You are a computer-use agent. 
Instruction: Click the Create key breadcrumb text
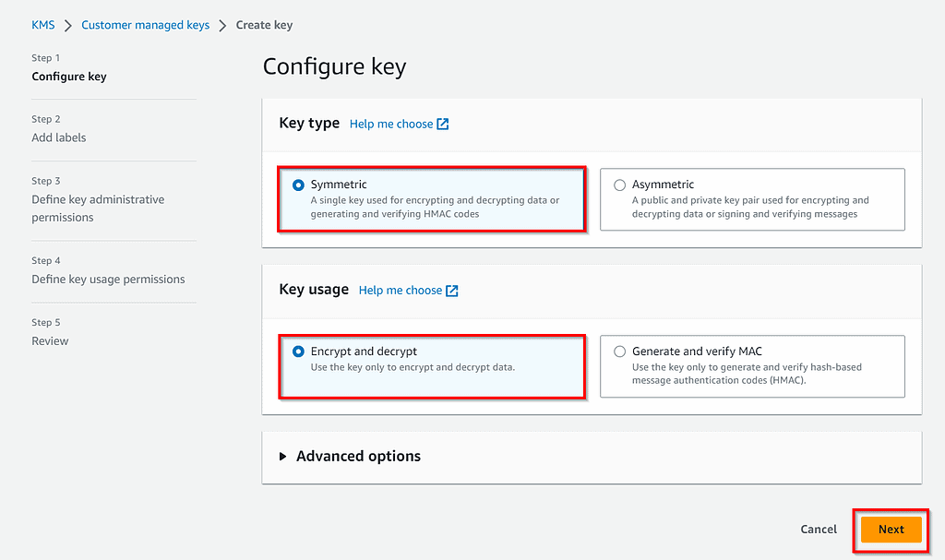264,25
